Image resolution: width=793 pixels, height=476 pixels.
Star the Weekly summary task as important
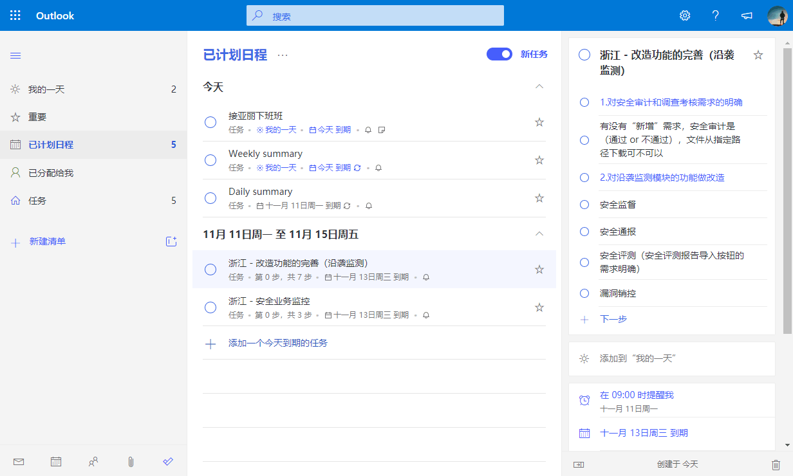[x=539, y=160]
